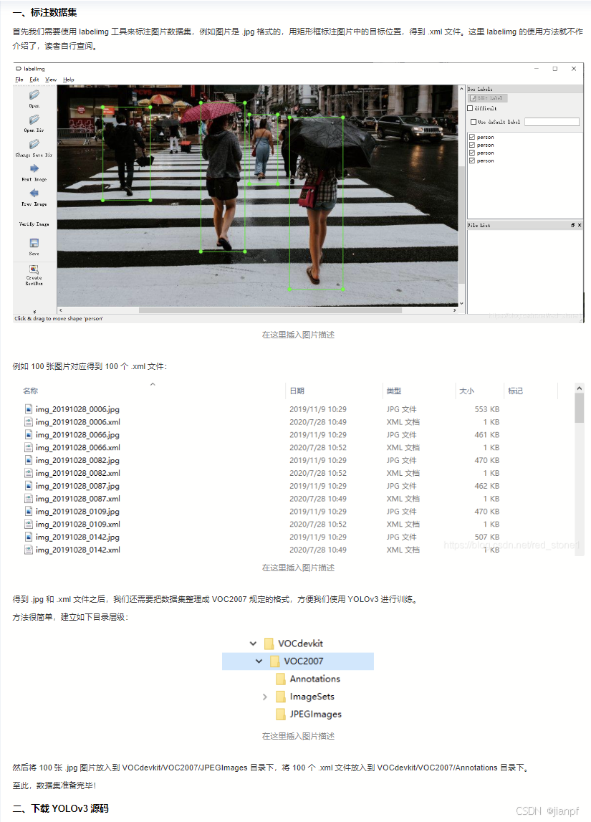Screen dimensions: 591x822
Task: Click the 二、下载 YOLOv3 源码 heading
Action: 60,808
